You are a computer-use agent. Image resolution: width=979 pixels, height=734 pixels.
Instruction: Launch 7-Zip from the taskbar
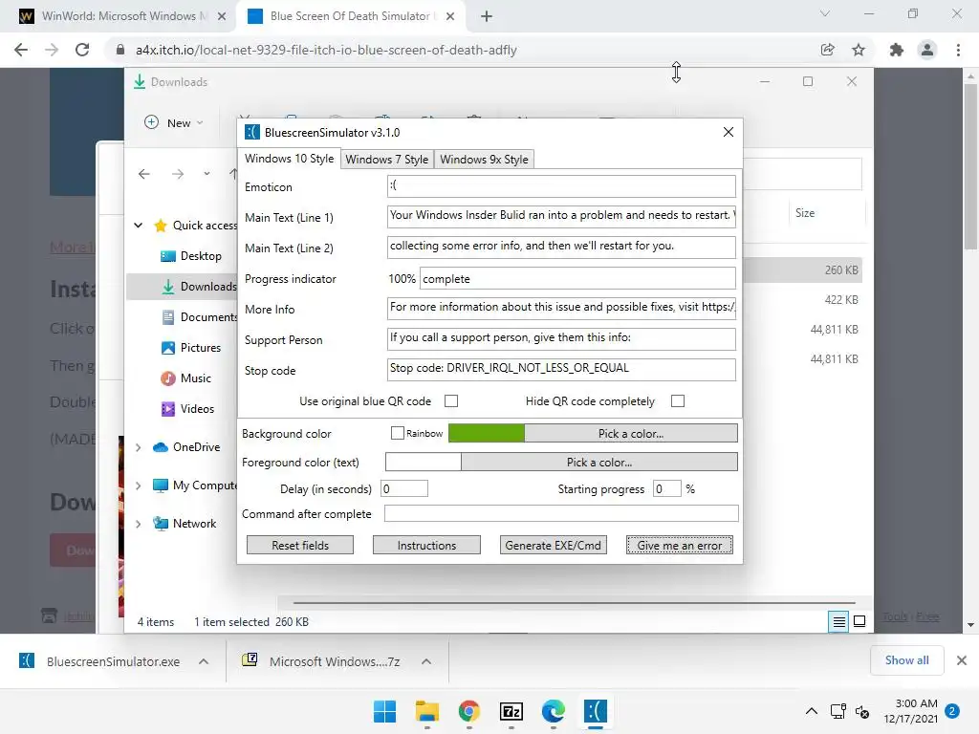tap(511, 711)
